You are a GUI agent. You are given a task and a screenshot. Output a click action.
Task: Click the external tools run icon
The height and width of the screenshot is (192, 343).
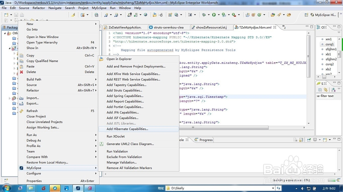tap(234, 15)
